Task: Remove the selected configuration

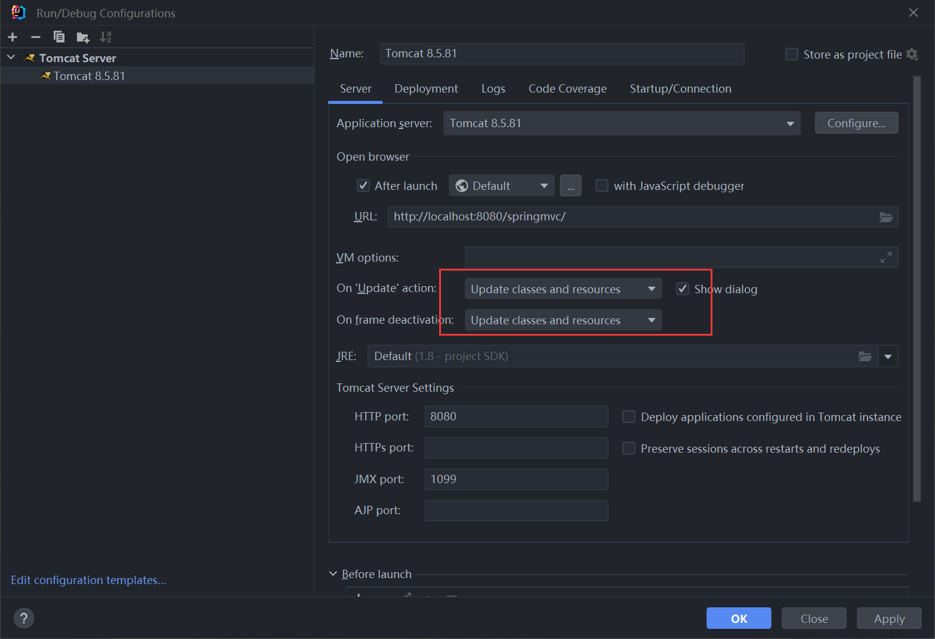Action: tap(36, 37)
